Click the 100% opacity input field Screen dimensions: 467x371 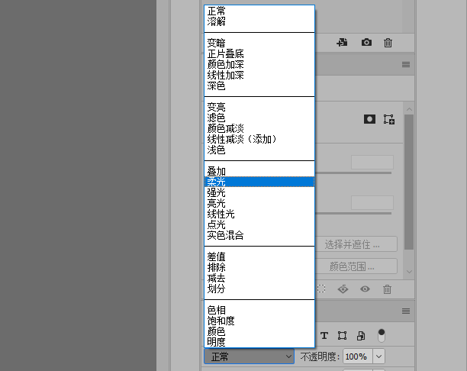coord(356,356)
